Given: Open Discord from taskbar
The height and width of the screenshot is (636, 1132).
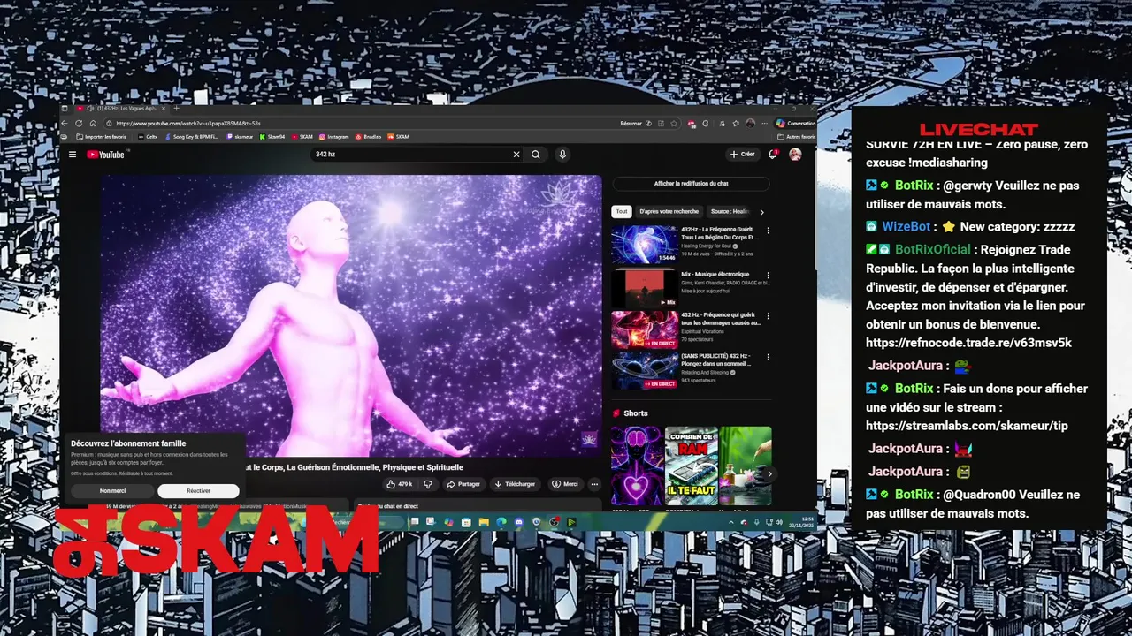Looking at the screenshot, I should click(x=519, y=522).
